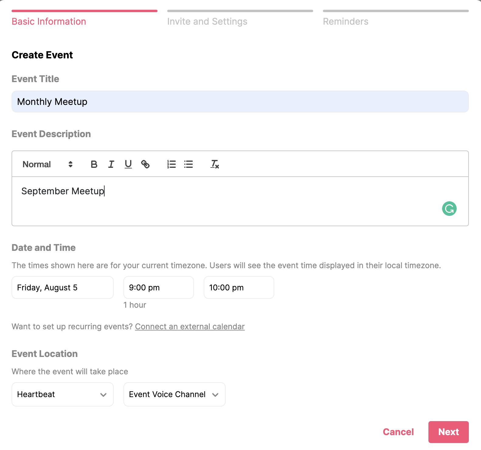
Task: Click the Create Event heading
Action: point(42,55)
